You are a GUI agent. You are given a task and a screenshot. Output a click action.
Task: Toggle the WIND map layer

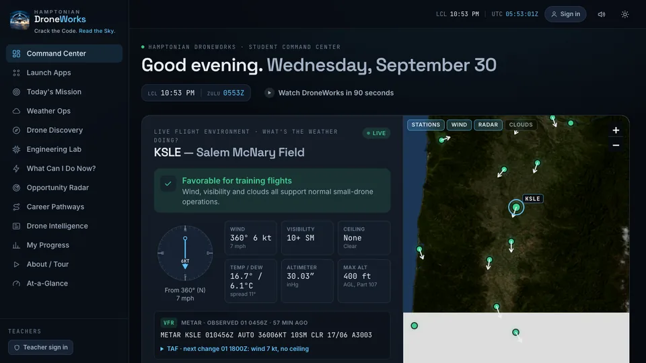[459, 125]
